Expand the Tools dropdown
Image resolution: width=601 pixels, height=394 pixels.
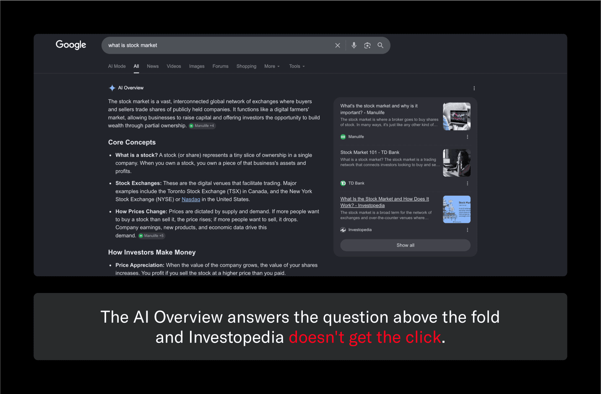pyautogui.click(x=297, y=66)
